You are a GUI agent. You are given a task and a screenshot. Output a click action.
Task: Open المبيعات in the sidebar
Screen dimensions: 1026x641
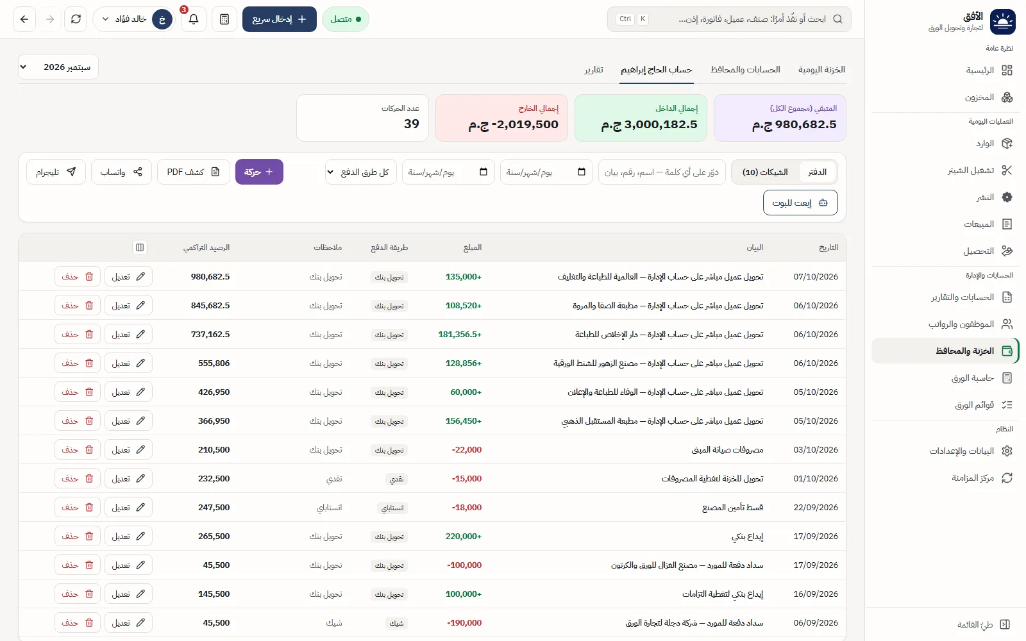click(x=945, y=224)
